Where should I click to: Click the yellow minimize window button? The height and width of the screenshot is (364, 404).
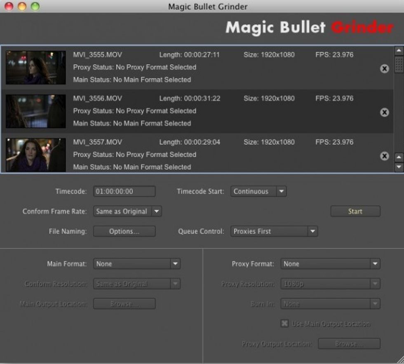point(22,6)
